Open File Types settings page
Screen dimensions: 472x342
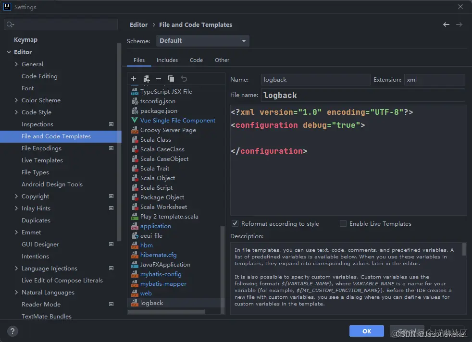(35, 172)
